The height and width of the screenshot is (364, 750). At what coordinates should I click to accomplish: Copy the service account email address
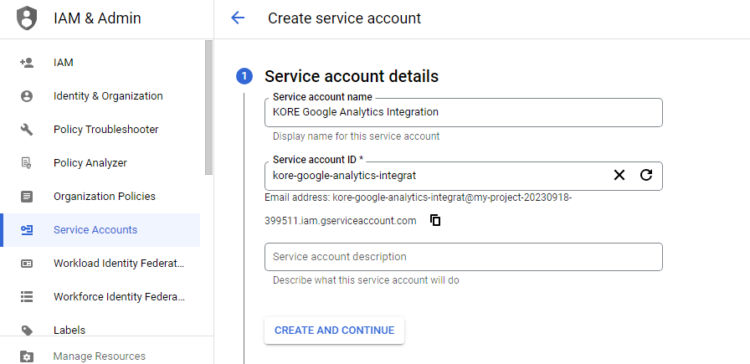coord(435,221)
